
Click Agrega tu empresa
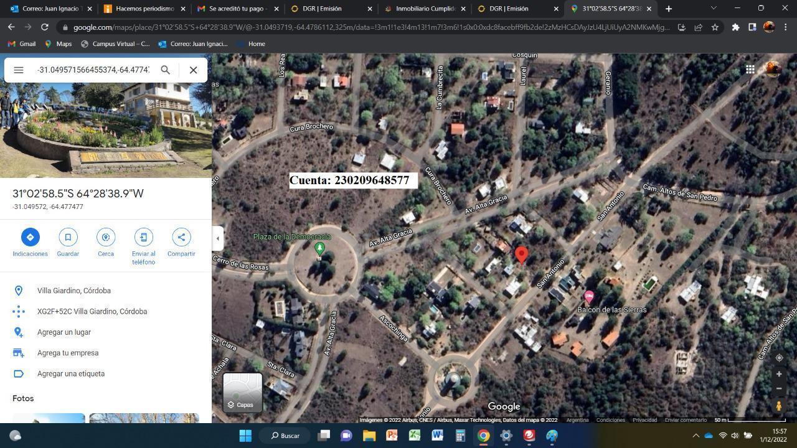(106, 353)
